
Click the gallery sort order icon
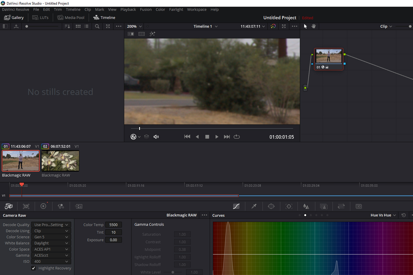coord(67,26)
